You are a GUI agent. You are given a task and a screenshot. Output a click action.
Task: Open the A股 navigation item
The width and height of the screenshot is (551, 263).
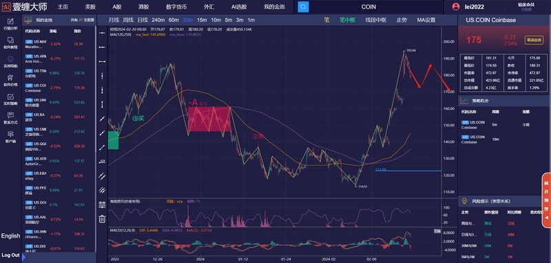point(117,7)
